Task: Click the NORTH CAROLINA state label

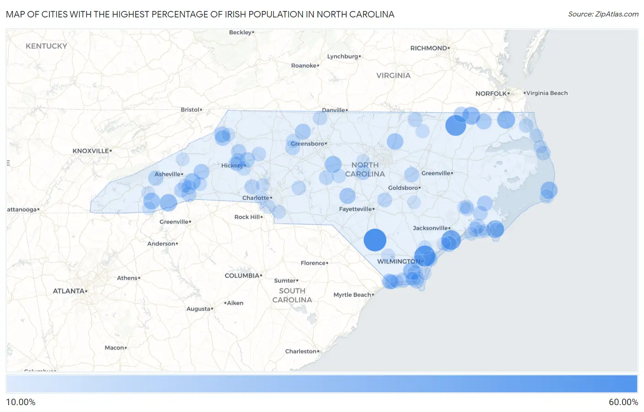Action: click(365, 169)
